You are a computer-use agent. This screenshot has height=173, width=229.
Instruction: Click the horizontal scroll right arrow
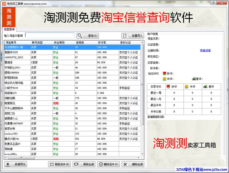[x=138, y=158]
